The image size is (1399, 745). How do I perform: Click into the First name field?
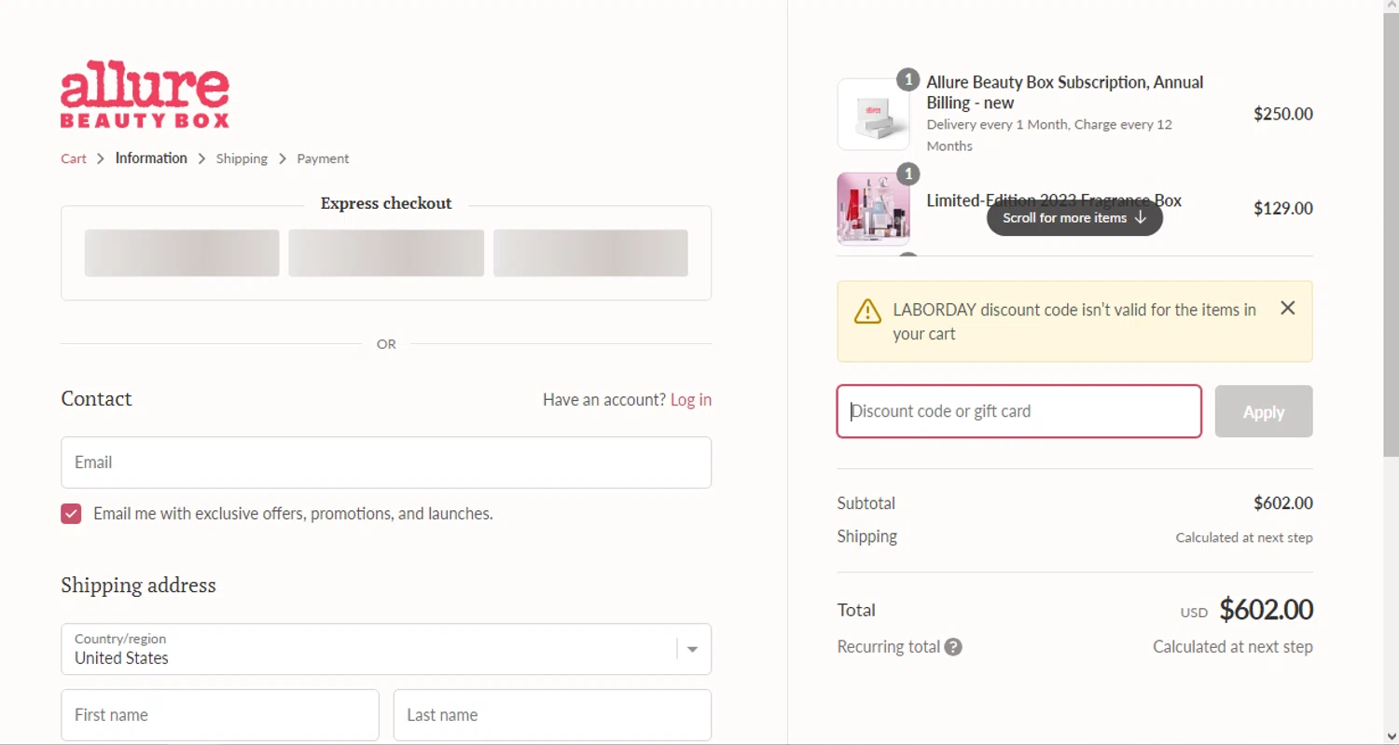point(220,715)
